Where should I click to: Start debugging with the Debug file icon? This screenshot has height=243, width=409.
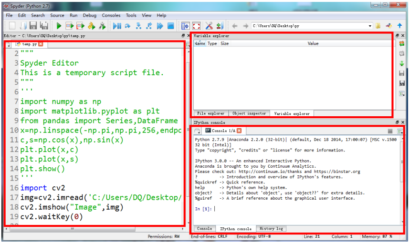pos(117,26)
